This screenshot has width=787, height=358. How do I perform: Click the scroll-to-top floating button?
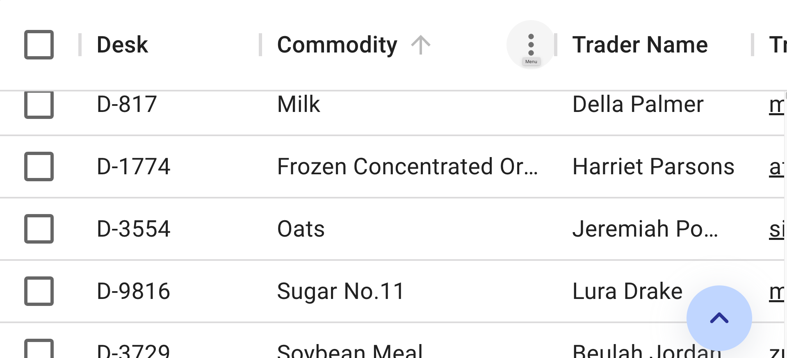pos(719,318)
